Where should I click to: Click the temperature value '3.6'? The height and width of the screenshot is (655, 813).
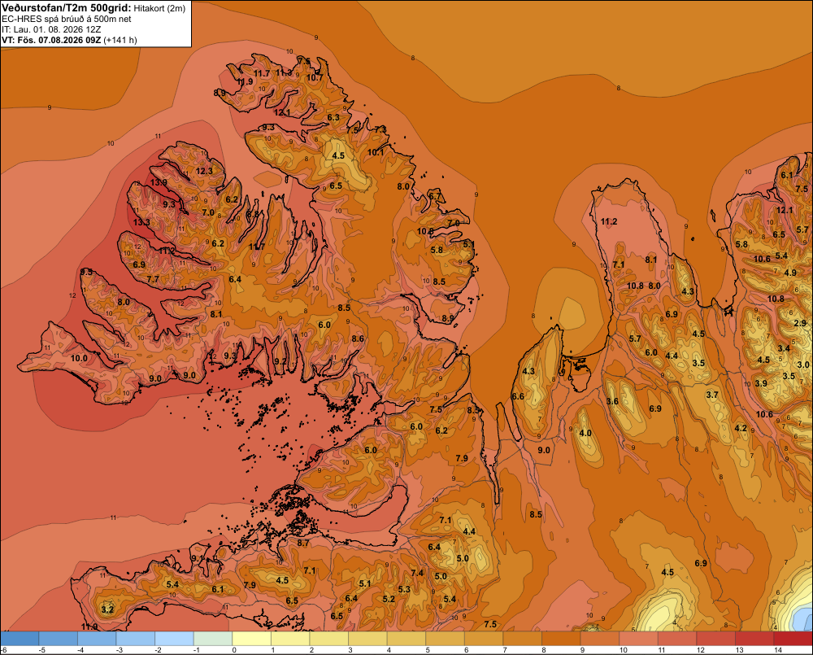(612, 401)
